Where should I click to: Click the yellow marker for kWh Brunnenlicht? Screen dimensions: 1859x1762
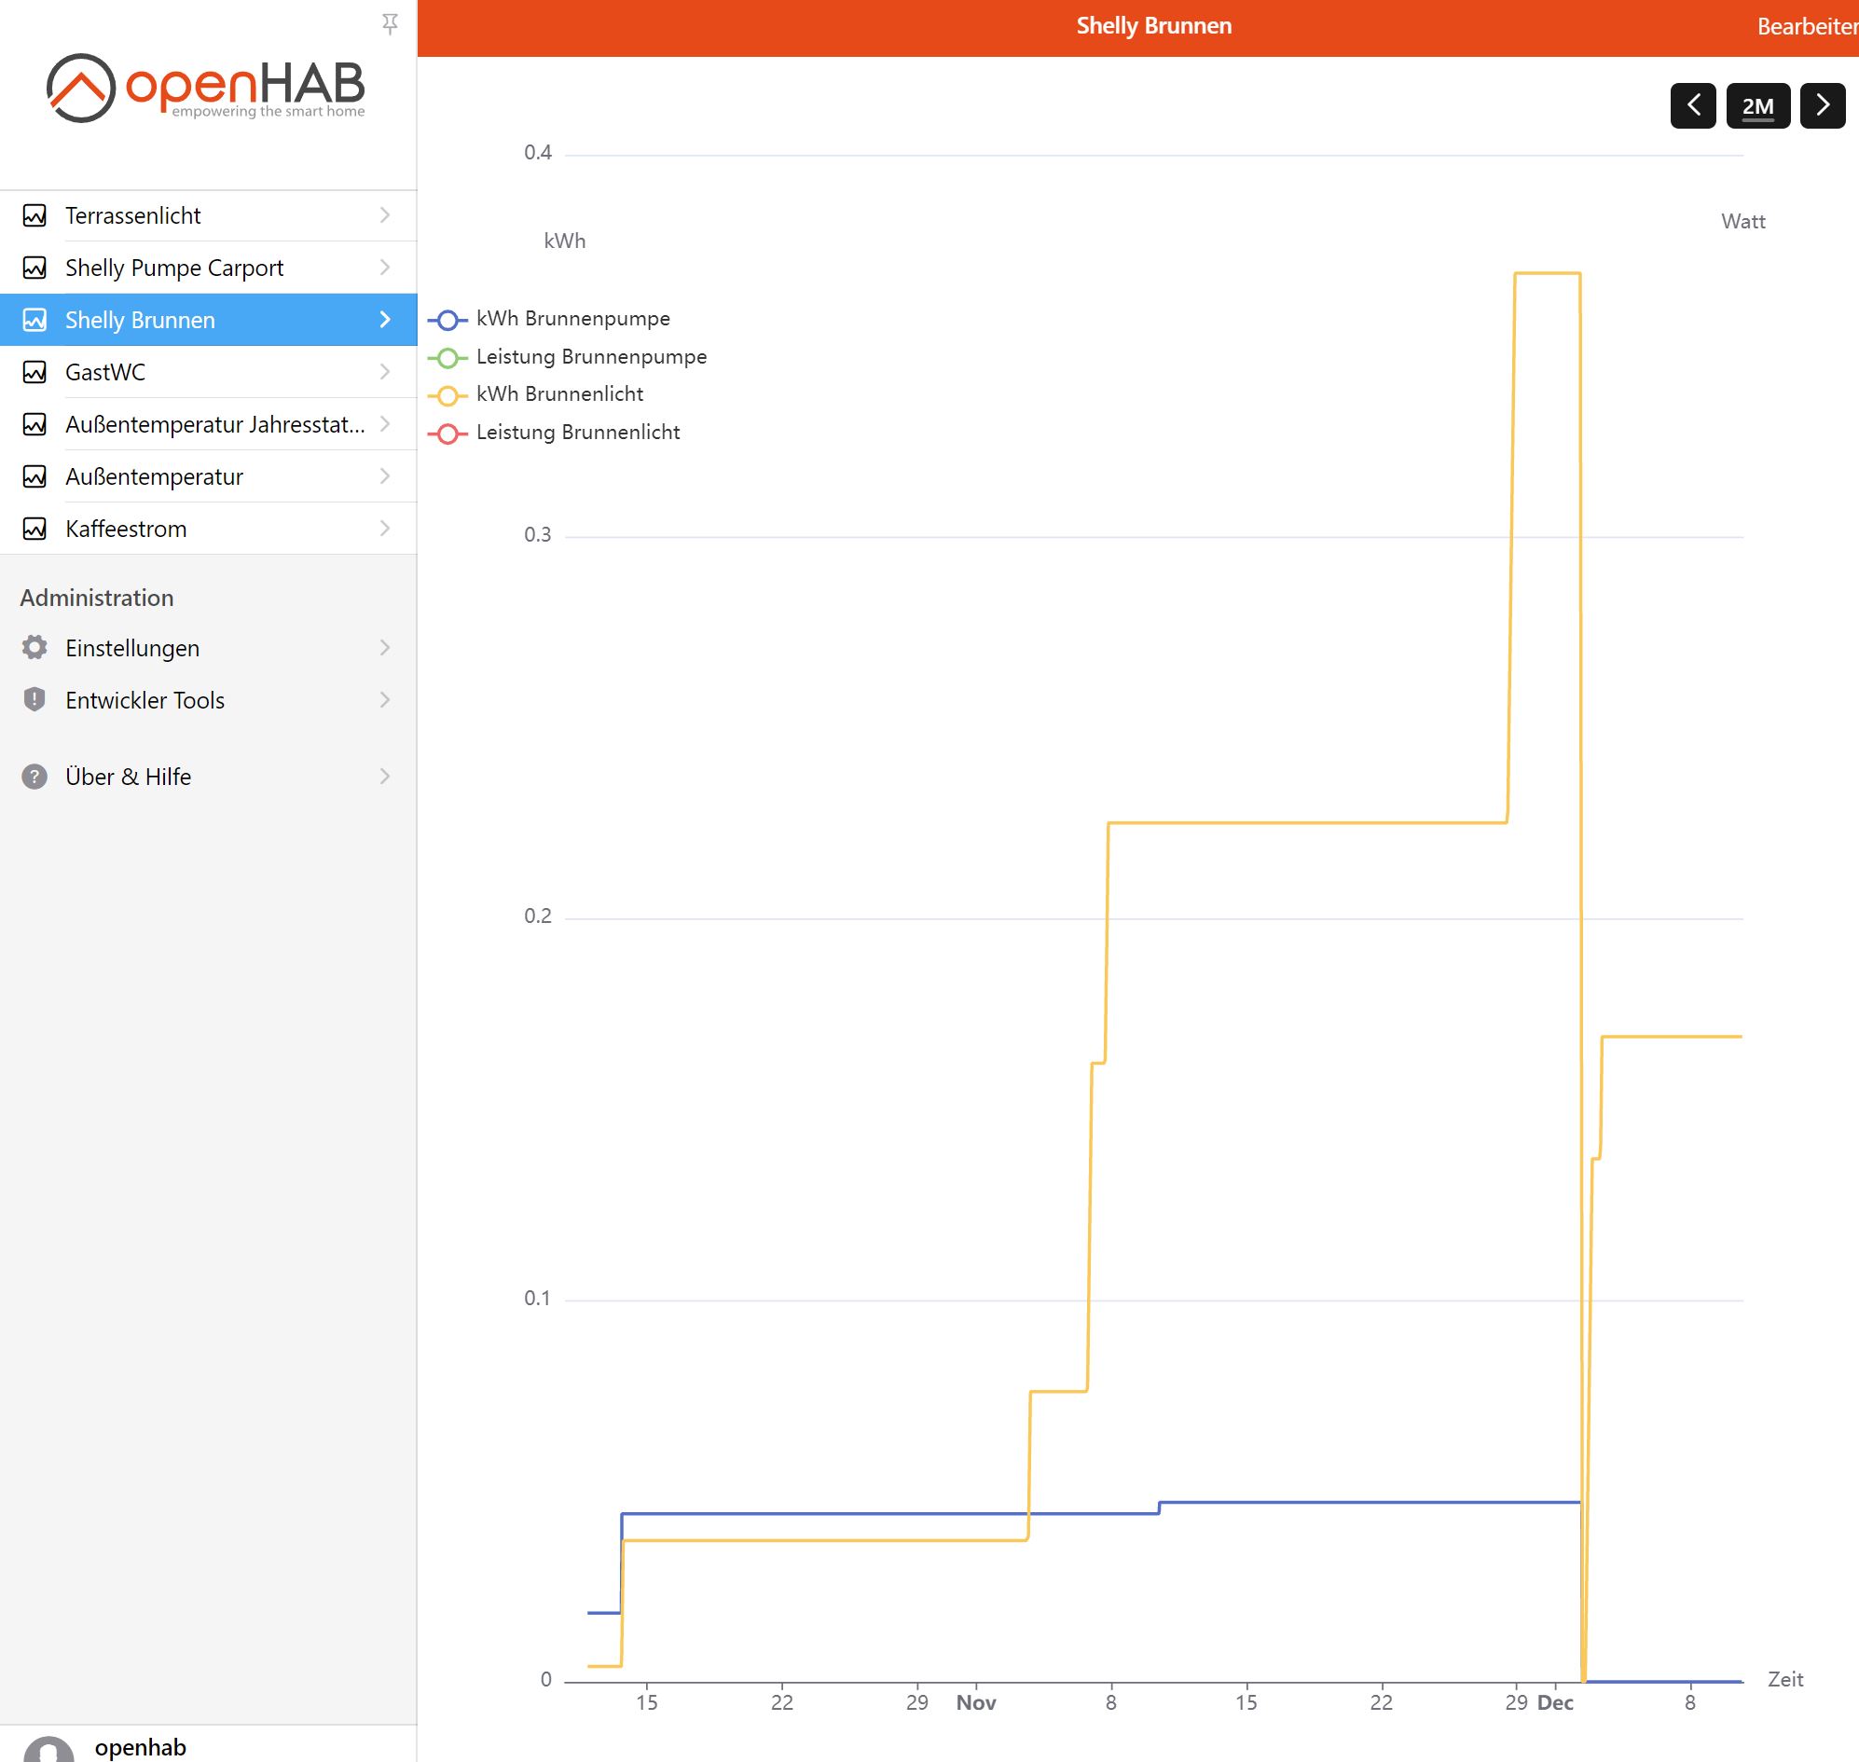pyautogui.click(x=449, y=394)
